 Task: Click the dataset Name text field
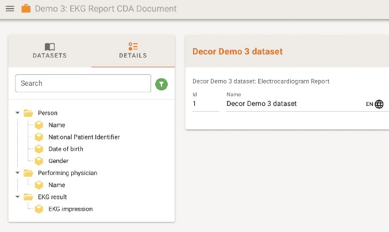(x=294, y=104)
